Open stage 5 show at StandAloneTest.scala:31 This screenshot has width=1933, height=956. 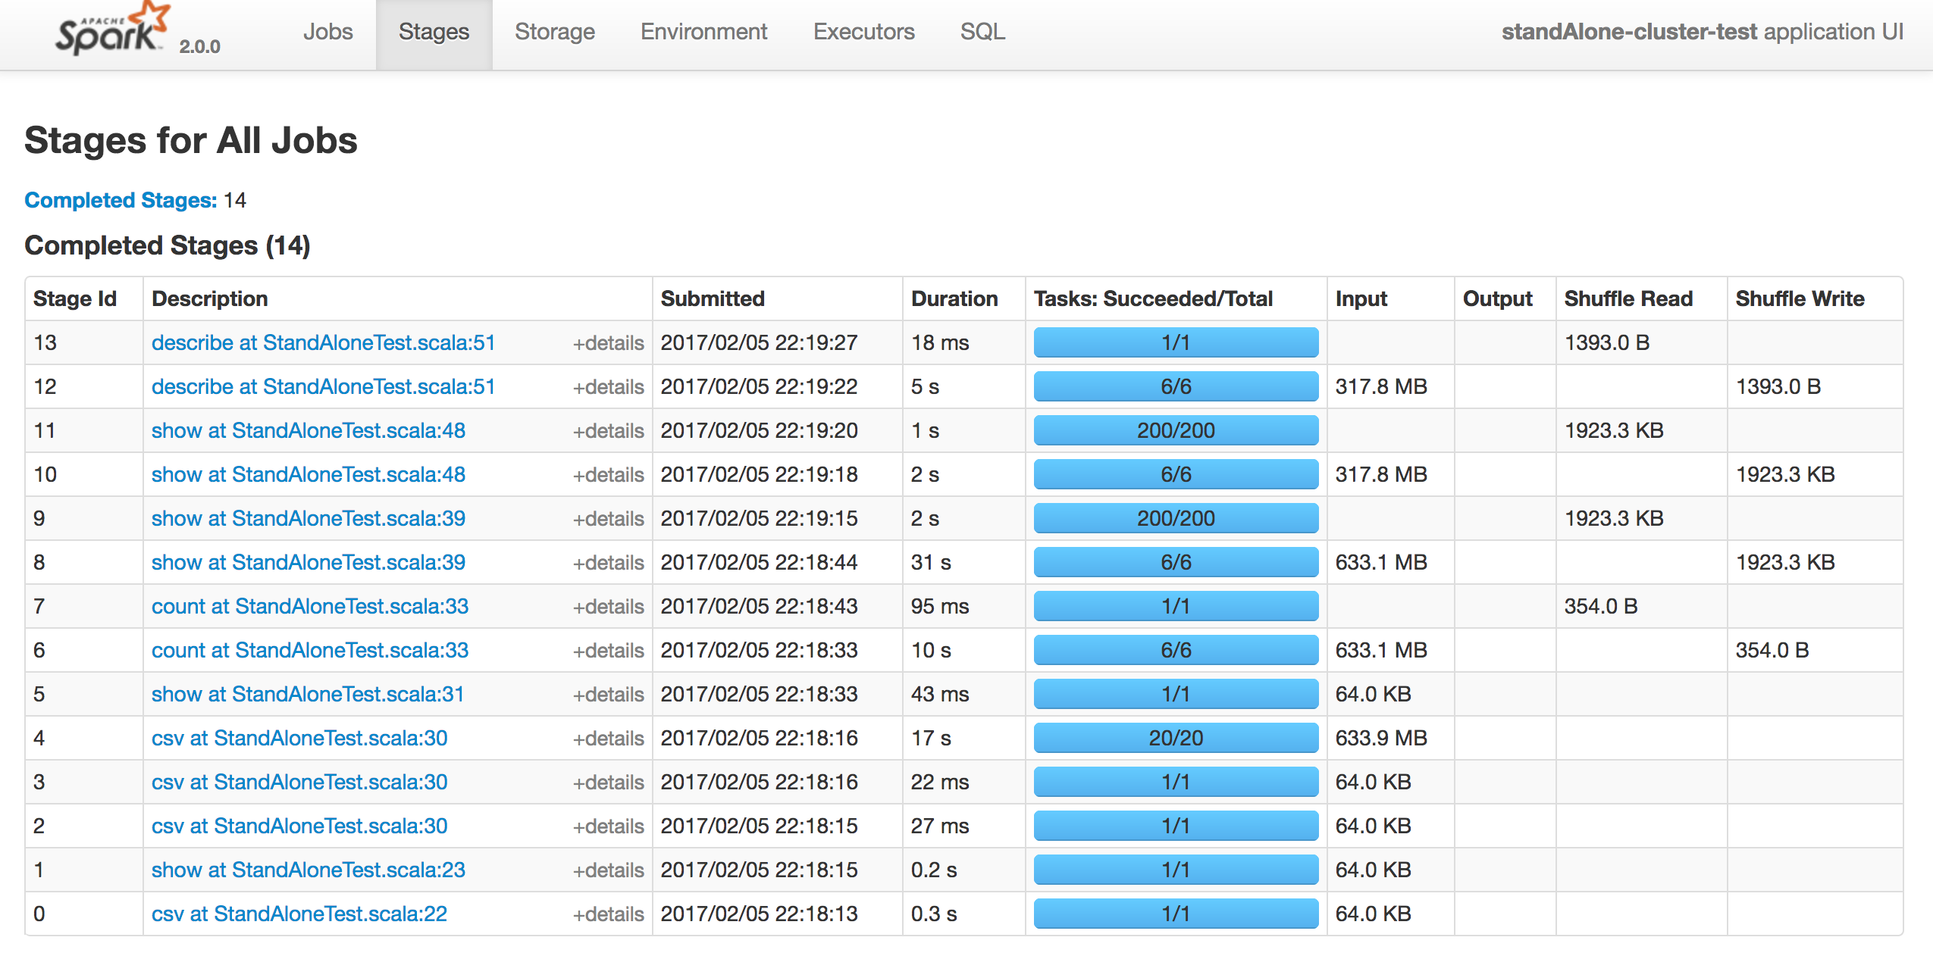pos(308,694)
